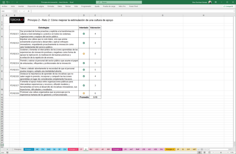236x154 pixels.
Task: Click the green check icon for P2.R2.E5
Action: point(84,70)
